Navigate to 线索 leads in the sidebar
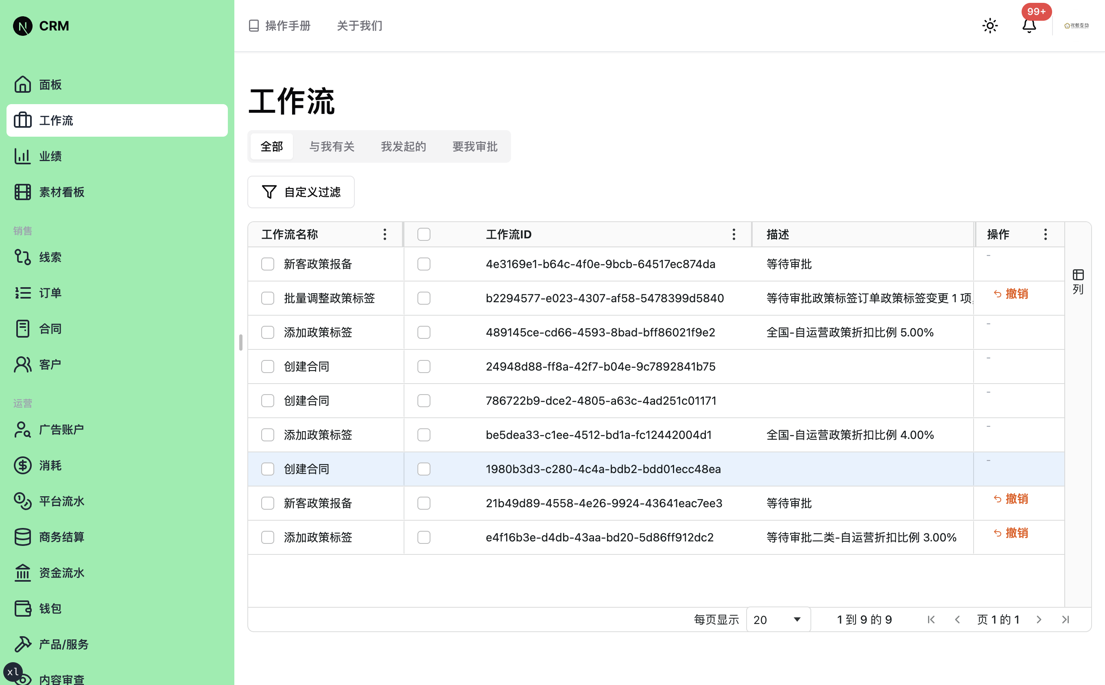The image size is (1105, 685). click(50, 257)
